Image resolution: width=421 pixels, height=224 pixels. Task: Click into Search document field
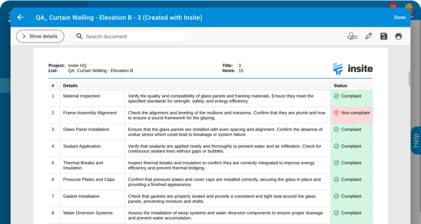pos(132,36)
